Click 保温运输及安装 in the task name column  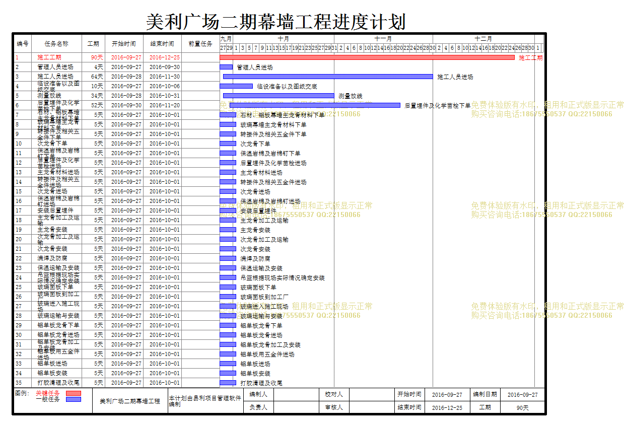(58, 268)
